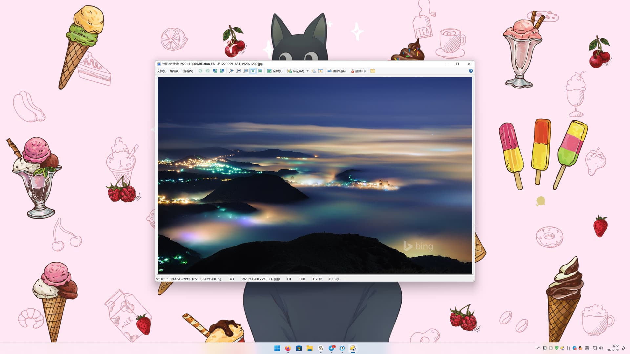
Task: Click the reset zoom magnifier icon
Action: (246, 71)
